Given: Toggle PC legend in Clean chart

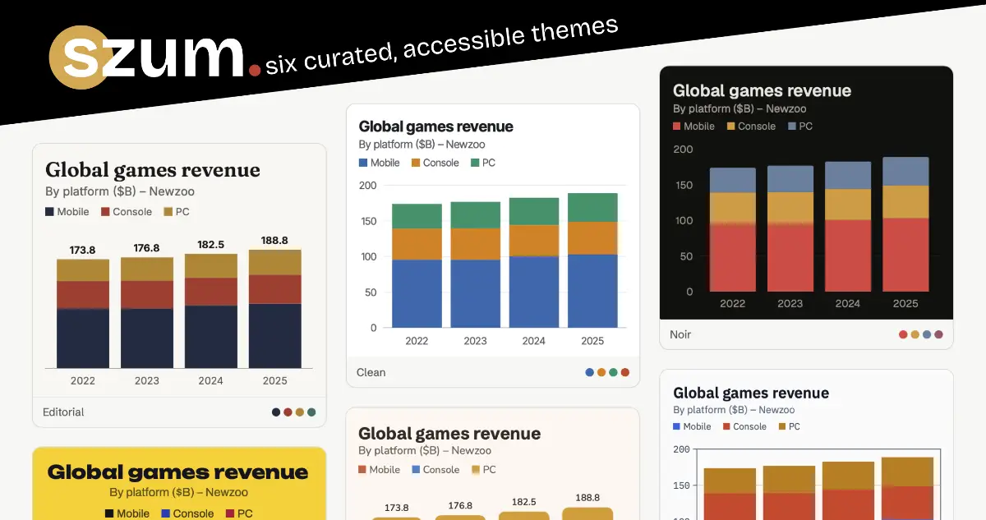Looking at the screenshot, I should point(483,163).
